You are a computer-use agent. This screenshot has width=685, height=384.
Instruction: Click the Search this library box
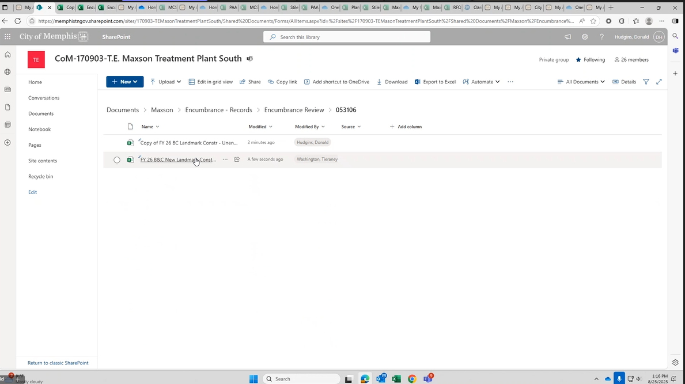(347, 37)
